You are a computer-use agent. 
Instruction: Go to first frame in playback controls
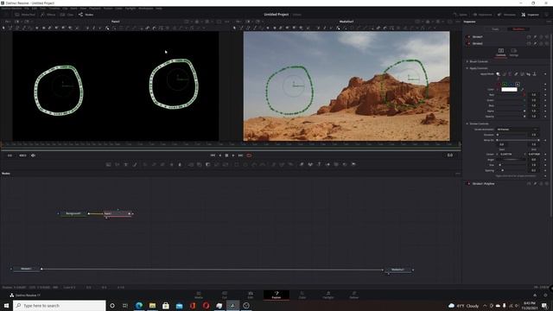(213, 155)
